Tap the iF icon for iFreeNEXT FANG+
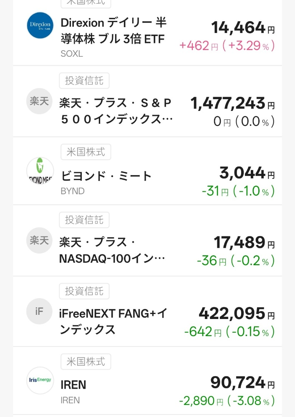Screen dimensions: 295x417 pyautogui.click(x=40, y=311)
